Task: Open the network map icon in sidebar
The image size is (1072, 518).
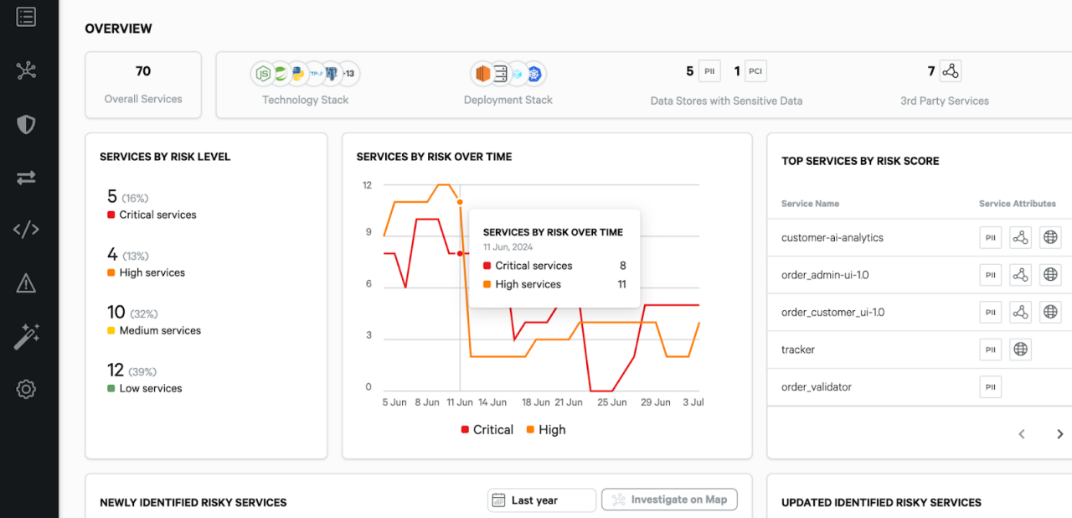Action: click(x=26, y=70)
